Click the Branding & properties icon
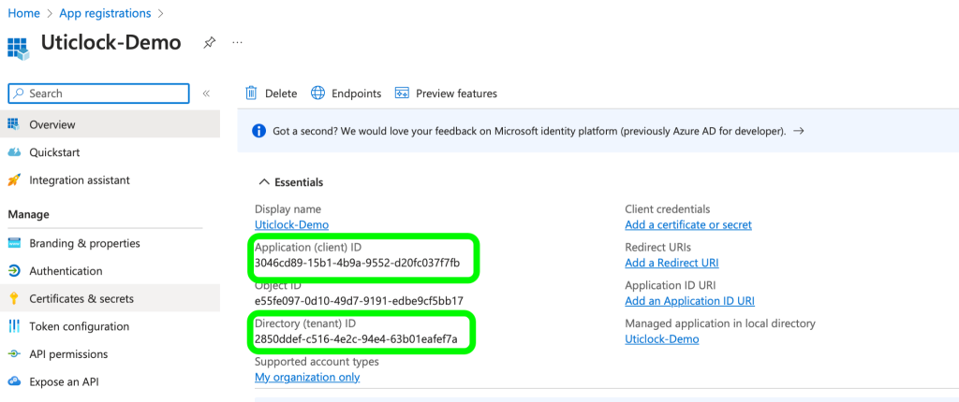 (x=14, y=243)
